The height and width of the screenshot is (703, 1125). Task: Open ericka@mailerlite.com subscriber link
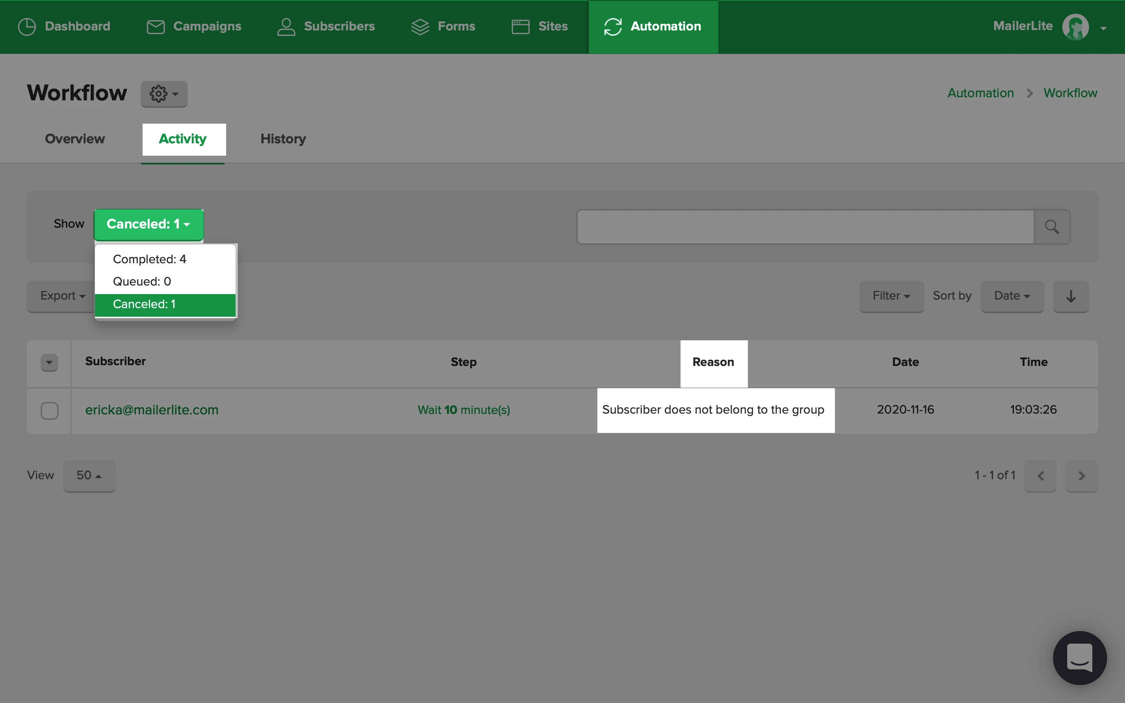click(x=152, y=410)
